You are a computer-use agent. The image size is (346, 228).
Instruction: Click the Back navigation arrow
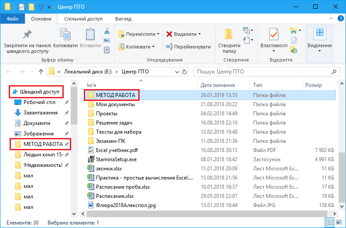click(9, 72)
